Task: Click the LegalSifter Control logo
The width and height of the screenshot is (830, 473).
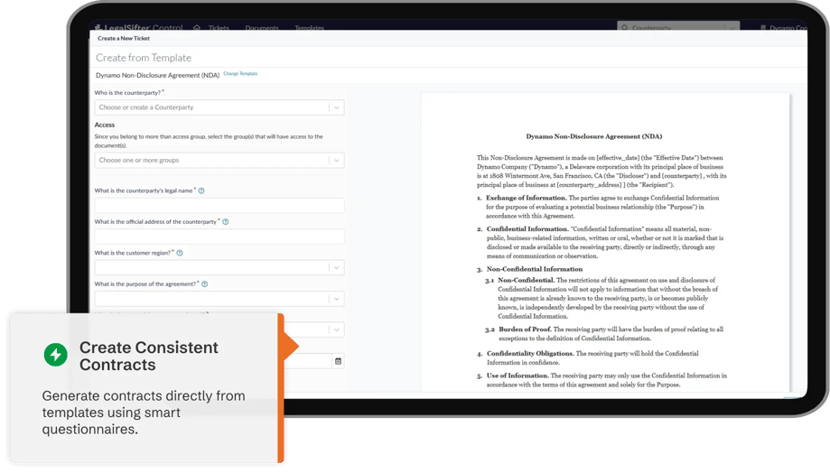Action: tap(139, 27)
